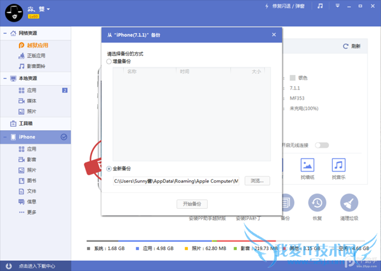Viewport: 381px width, 271px height.
Task: Collapse the iPhone device section
Action: click(x=5, y=137)
